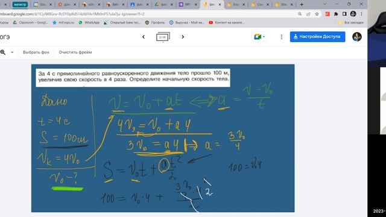Screen dimensions: 386x217
Task: Toggle the Chrome side panel
Action: click(x=344, y=14)
